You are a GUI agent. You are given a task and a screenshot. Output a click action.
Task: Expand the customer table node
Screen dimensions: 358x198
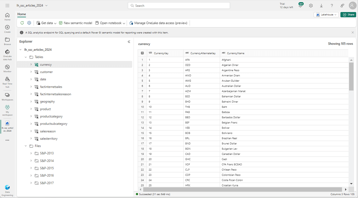[x=31, y=72]
